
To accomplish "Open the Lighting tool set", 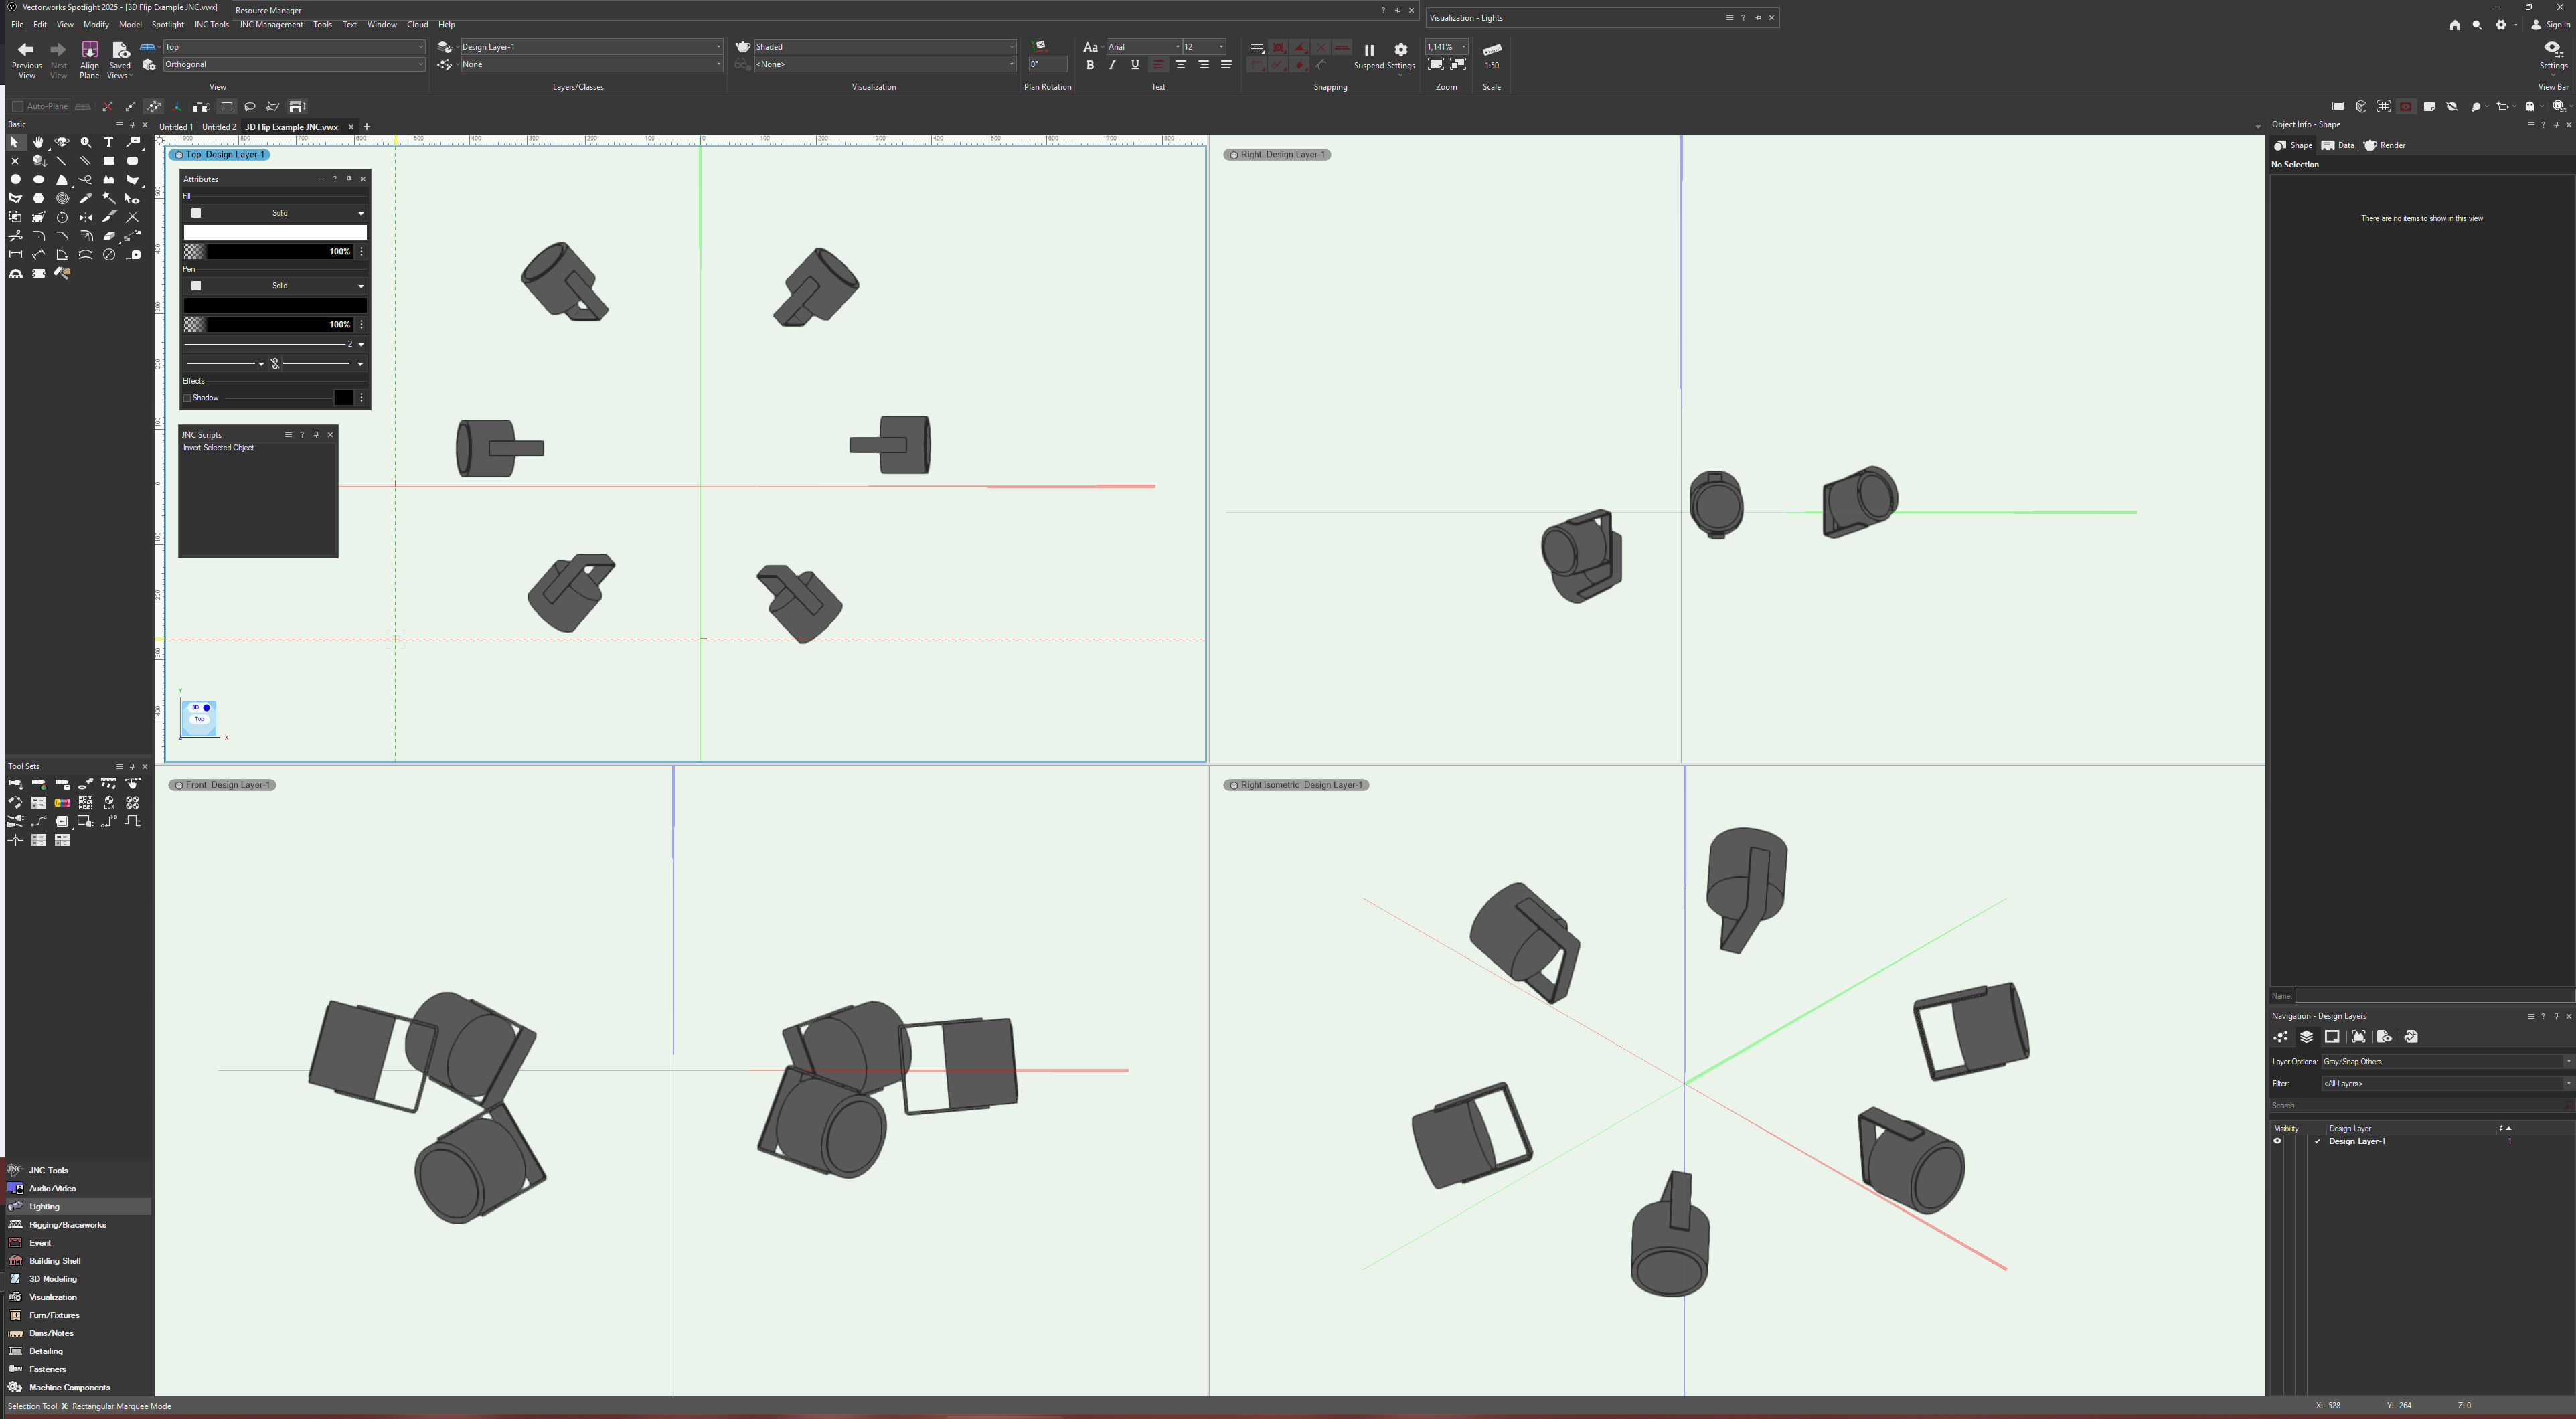I will (x=44, y=1206).
